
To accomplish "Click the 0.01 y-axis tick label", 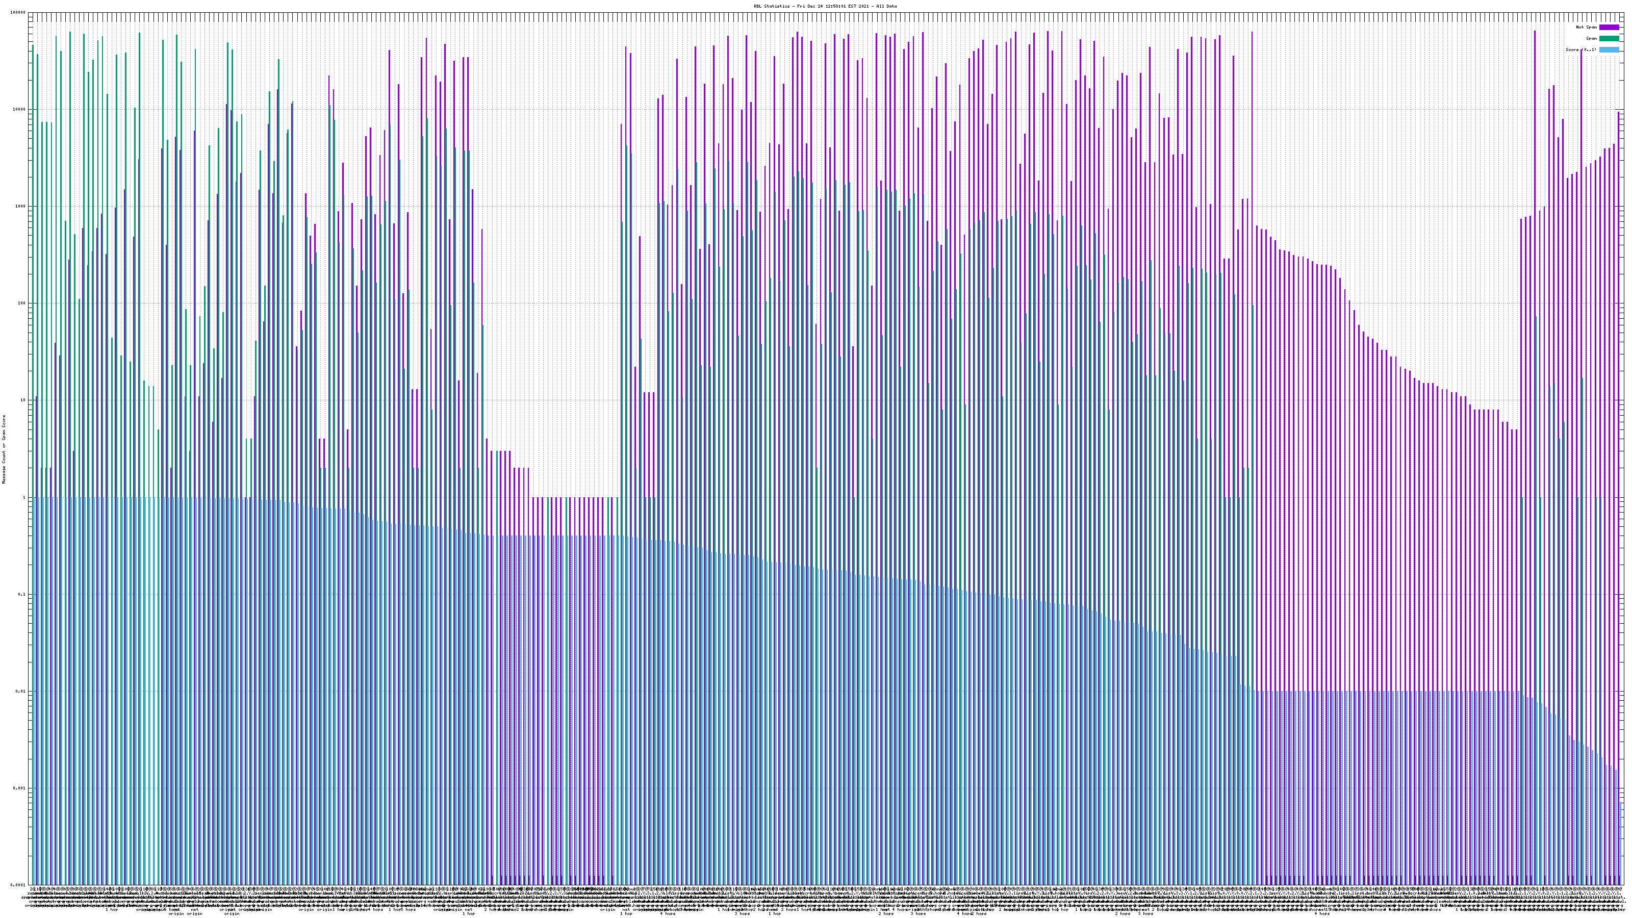I will coord(21,691).
